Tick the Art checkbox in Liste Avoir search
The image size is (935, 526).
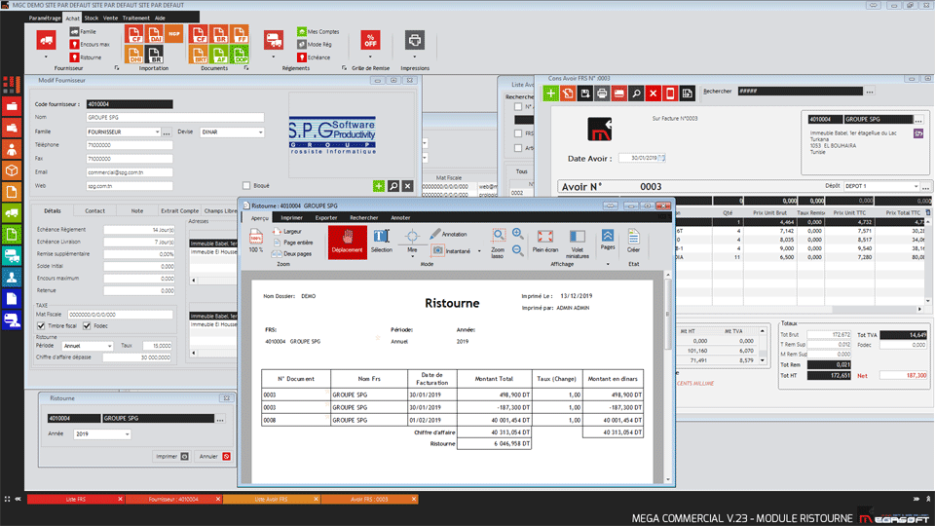(517, 148)
